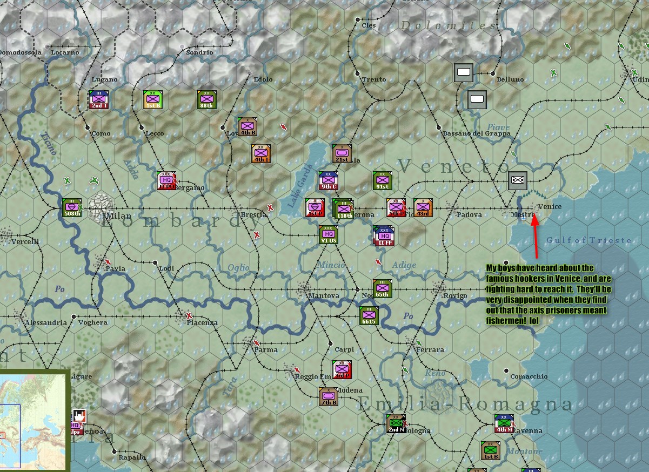649x472 pixels.
Task: Click the Locarno town label
Action: click(x=65, y=53)
